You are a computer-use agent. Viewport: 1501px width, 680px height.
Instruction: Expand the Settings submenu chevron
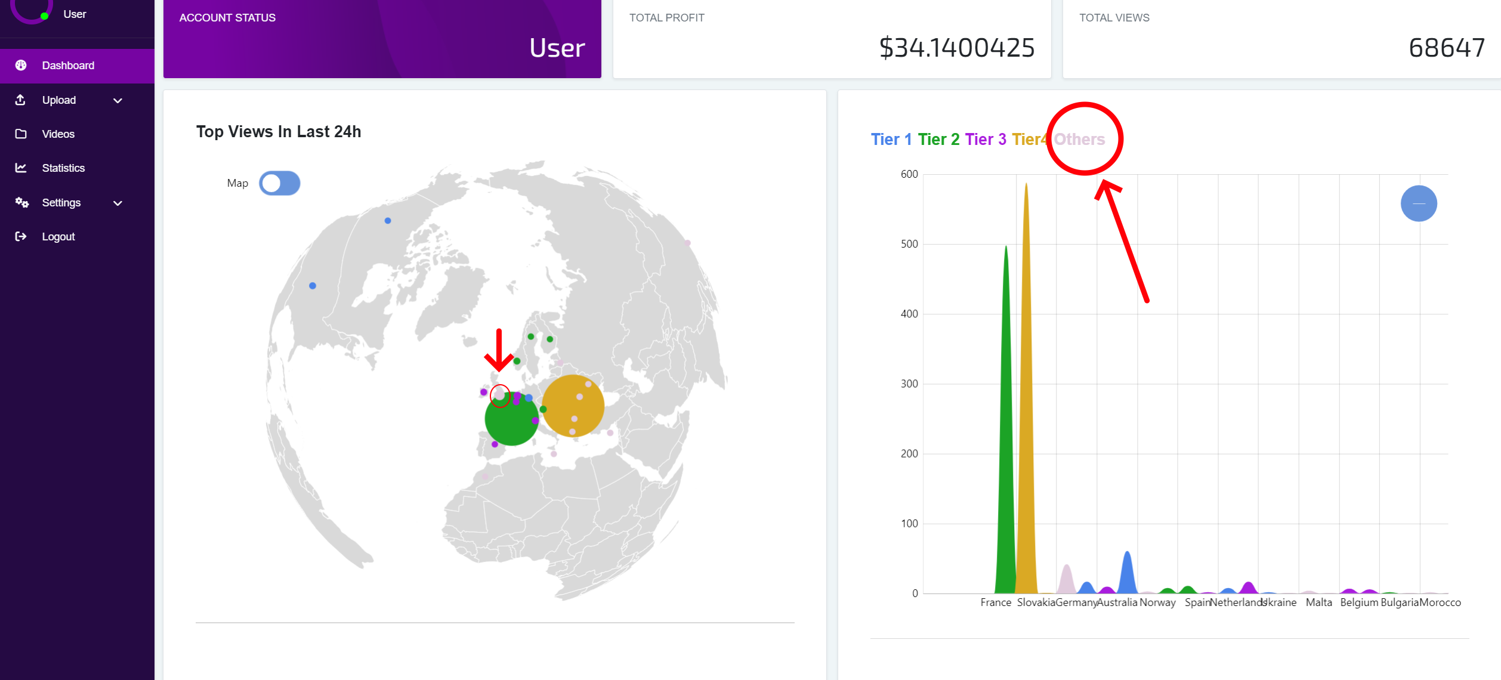[118, 203]
